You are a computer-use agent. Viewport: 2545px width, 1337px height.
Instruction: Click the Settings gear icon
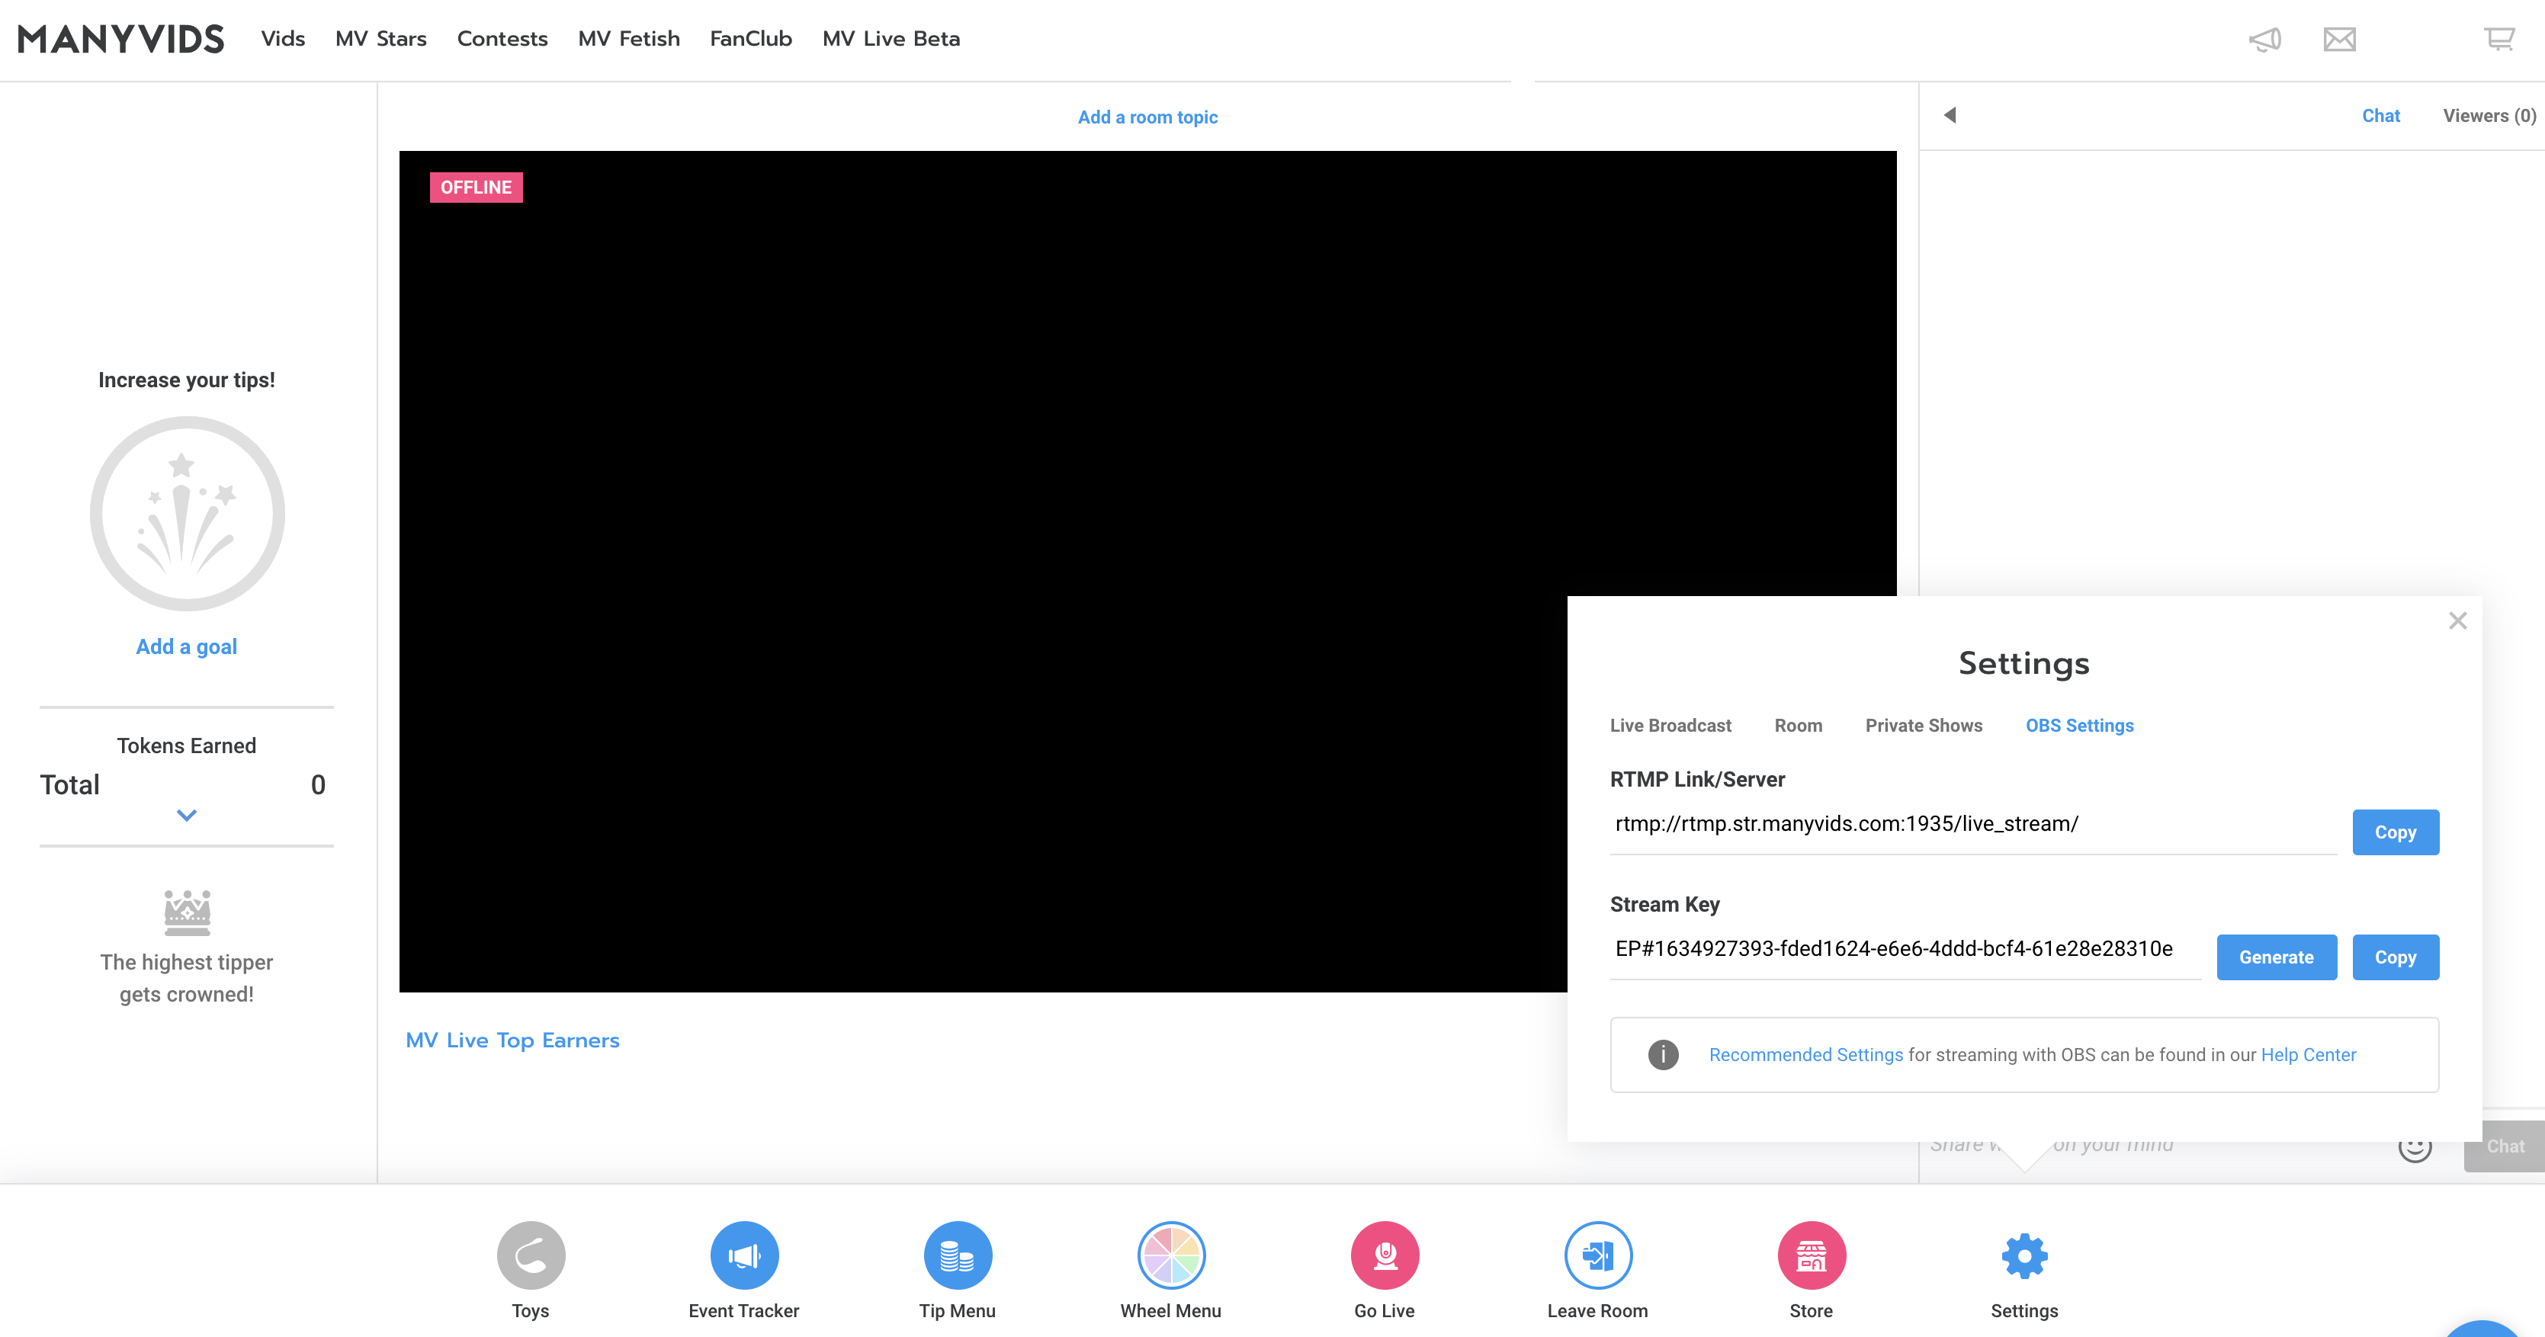2024,1255
